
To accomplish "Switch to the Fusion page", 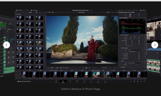I will [x=84, y=81].
